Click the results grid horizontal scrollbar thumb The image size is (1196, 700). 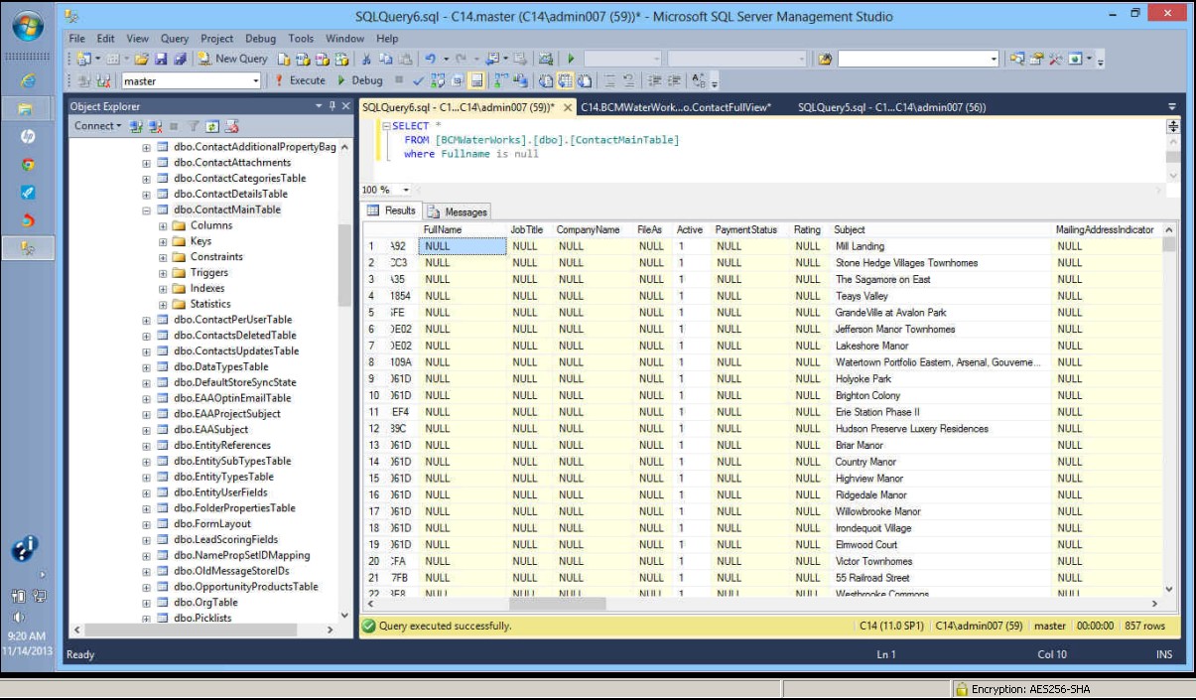(558, 604)
